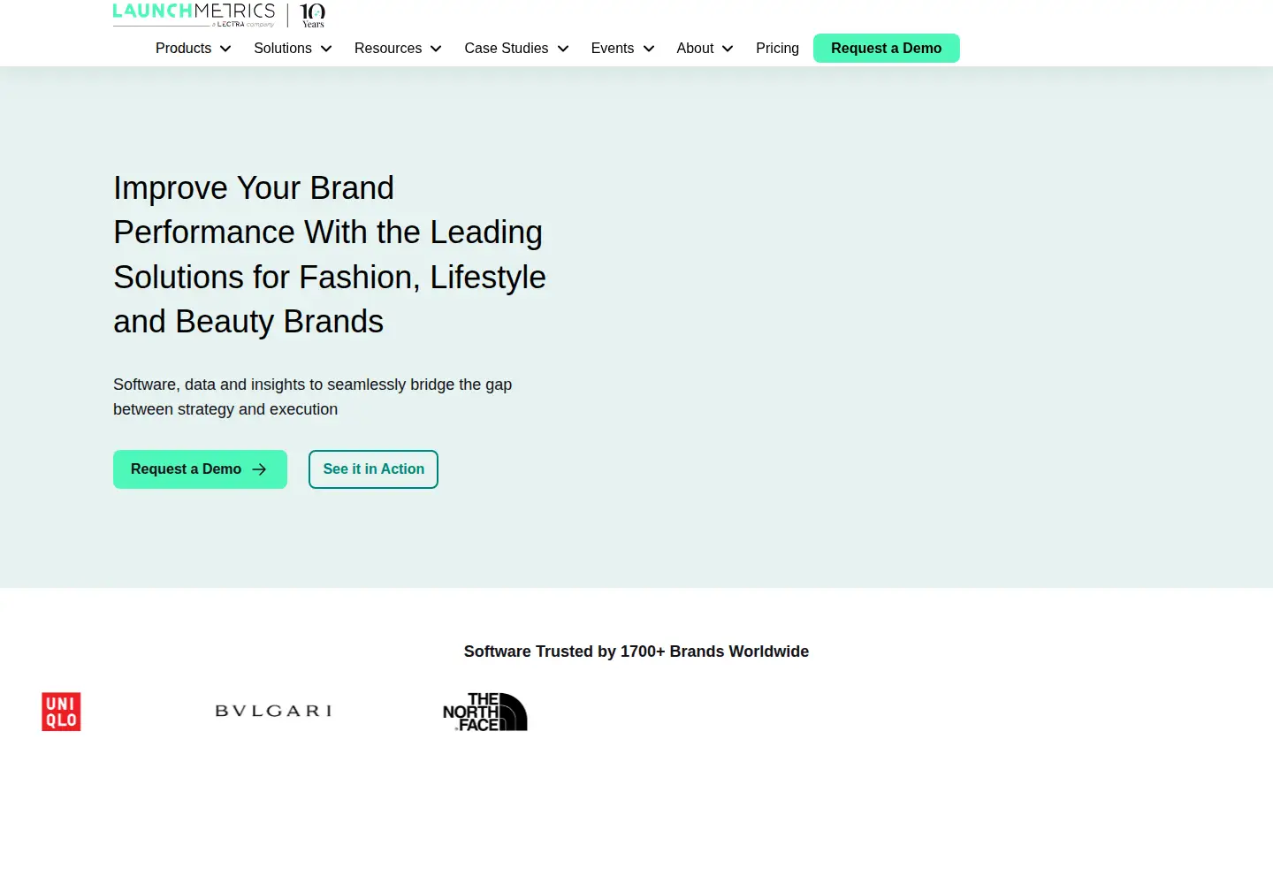Go to the Pricing page

pos(777,49)
